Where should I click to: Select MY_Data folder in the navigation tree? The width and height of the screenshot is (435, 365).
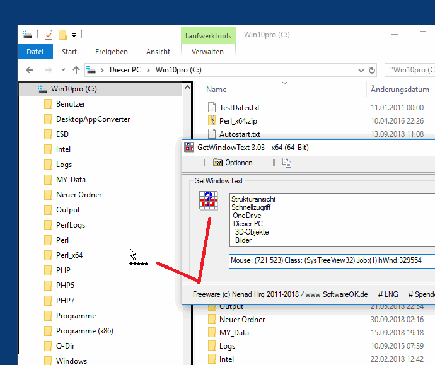[71, 180]
